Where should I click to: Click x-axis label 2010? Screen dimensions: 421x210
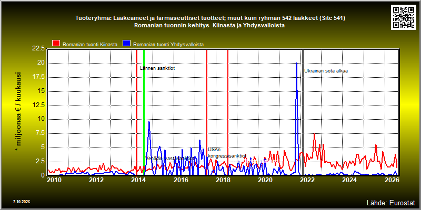[54, 180]
